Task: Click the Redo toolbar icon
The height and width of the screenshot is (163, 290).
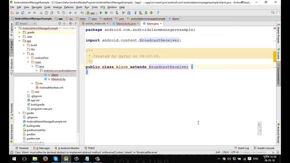Action: (x=34, y=13)
